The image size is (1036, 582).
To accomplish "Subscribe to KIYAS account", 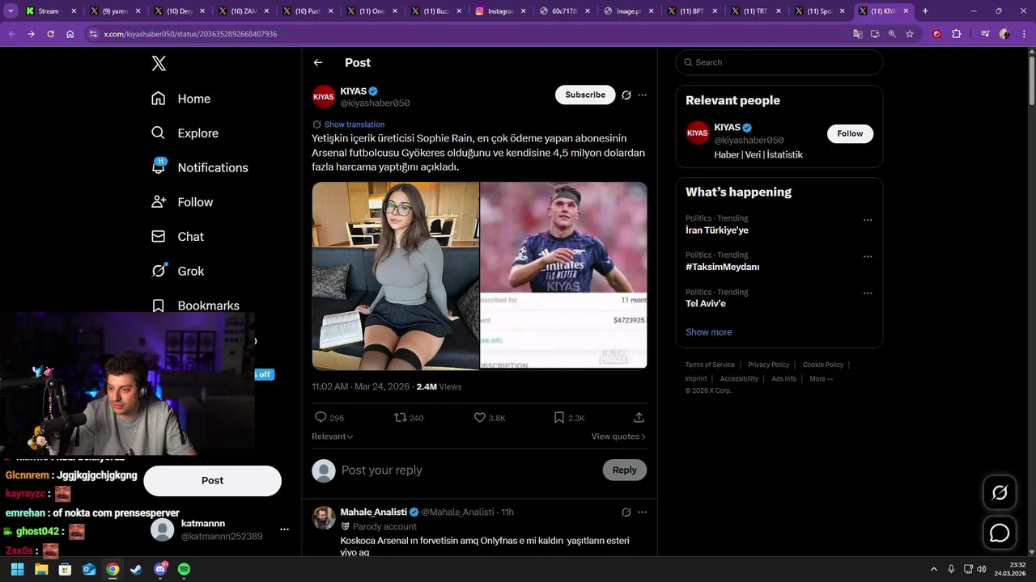I will (x=585, y=95).
